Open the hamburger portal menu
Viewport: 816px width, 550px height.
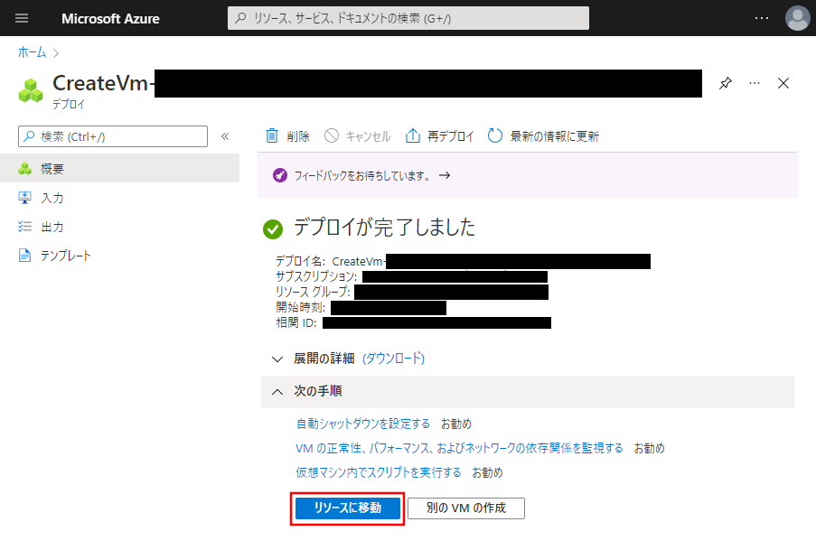click(x=22, y=18)
